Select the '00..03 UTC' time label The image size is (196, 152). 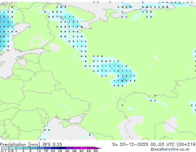162,145
